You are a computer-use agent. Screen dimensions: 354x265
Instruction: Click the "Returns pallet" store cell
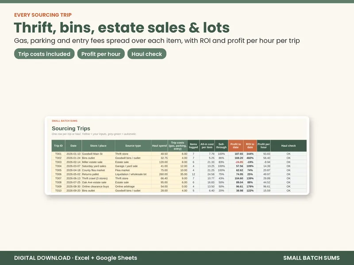point(98,174)
